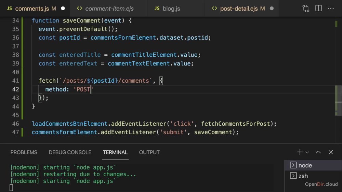The height and width of the screenshot is (192, 342).
Task: Click the EJS file icon on post-detail.ejs tab
Action: [214, 8]
